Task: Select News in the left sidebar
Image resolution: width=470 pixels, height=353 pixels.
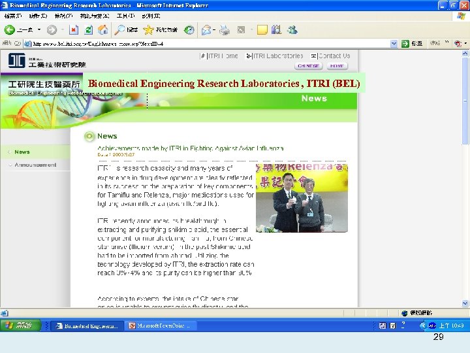Action: [22, 152]
